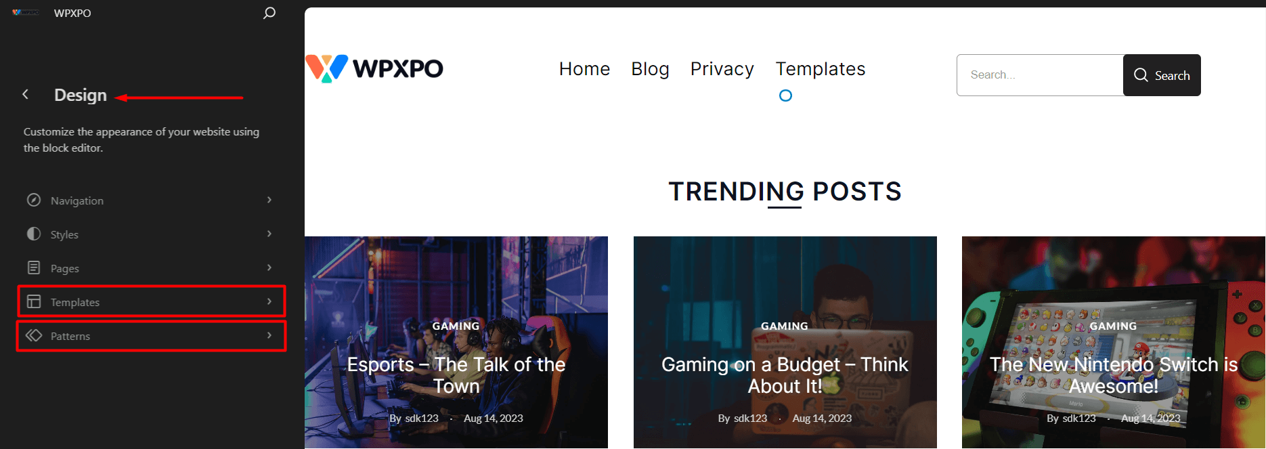Click author sdk123 on Gaming on a Budget
This screenshot has width=1266, height=449.
click(750, 419)
